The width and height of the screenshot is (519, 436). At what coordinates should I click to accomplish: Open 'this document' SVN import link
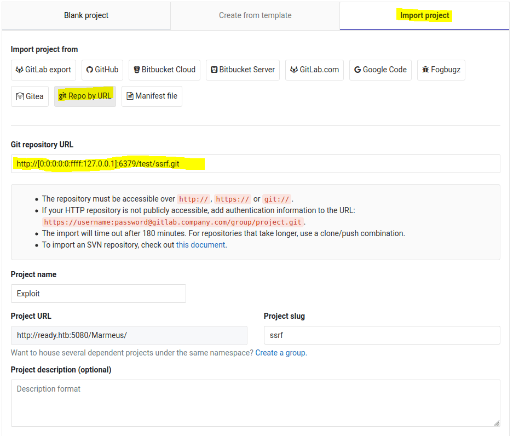(200, 245)
